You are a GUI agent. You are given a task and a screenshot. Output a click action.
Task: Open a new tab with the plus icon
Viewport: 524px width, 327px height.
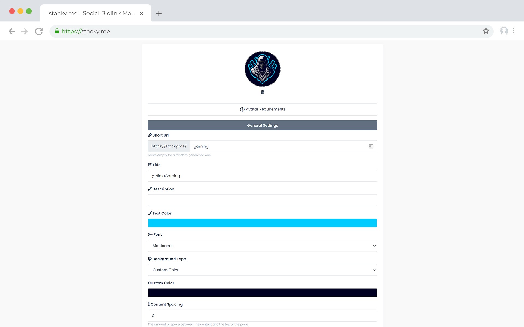(159, 13)
